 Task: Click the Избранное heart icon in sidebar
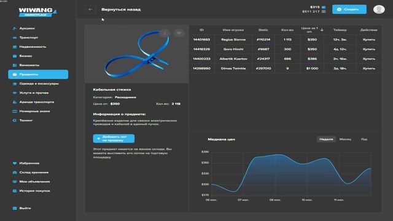[15, 163]
